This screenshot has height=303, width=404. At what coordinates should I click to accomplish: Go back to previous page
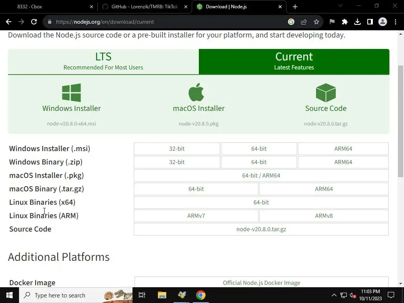pyautogui.click(x=9, y=22)
